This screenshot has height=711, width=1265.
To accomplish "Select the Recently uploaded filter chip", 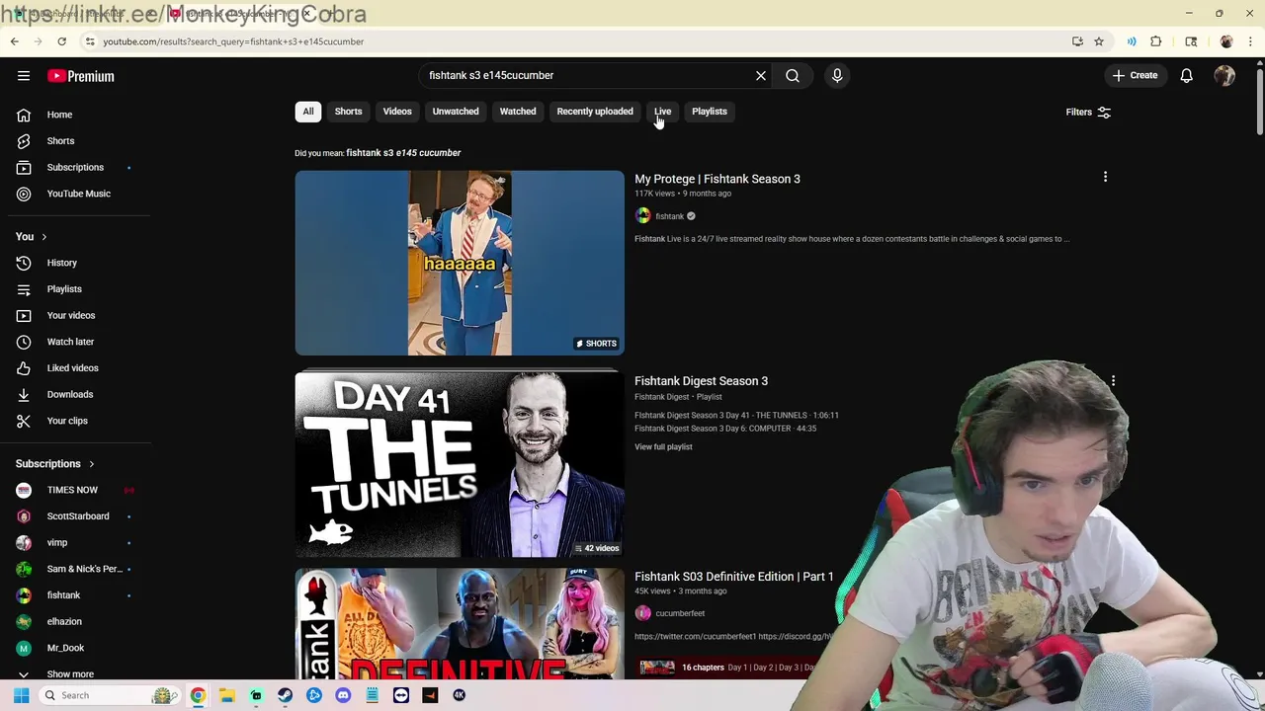I will click(595, 112).
